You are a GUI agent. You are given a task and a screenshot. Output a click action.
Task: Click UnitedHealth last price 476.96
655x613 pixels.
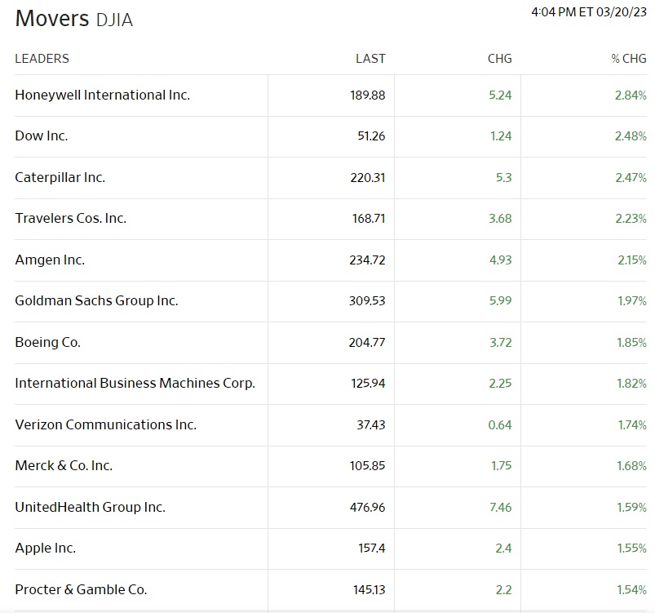(368, 507)
